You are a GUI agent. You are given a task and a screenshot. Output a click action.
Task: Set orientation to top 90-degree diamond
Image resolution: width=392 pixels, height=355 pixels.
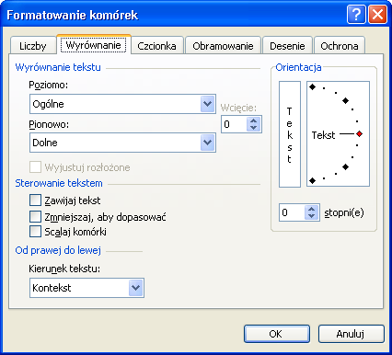pos(312,87)
